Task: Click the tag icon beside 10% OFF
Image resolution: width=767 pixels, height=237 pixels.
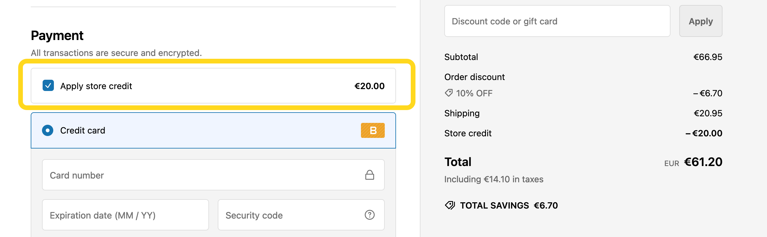Action: (449, 93)
